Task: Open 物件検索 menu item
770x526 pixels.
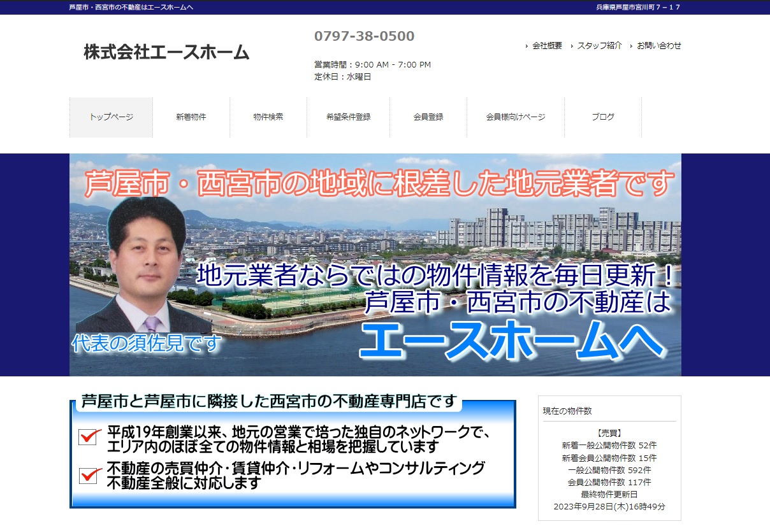Action: (x=268, y=117)
